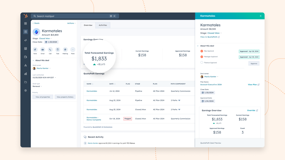285x160 pixels.
Task: Open the Account Executive 2024 plan link
Action: point(211,84)
